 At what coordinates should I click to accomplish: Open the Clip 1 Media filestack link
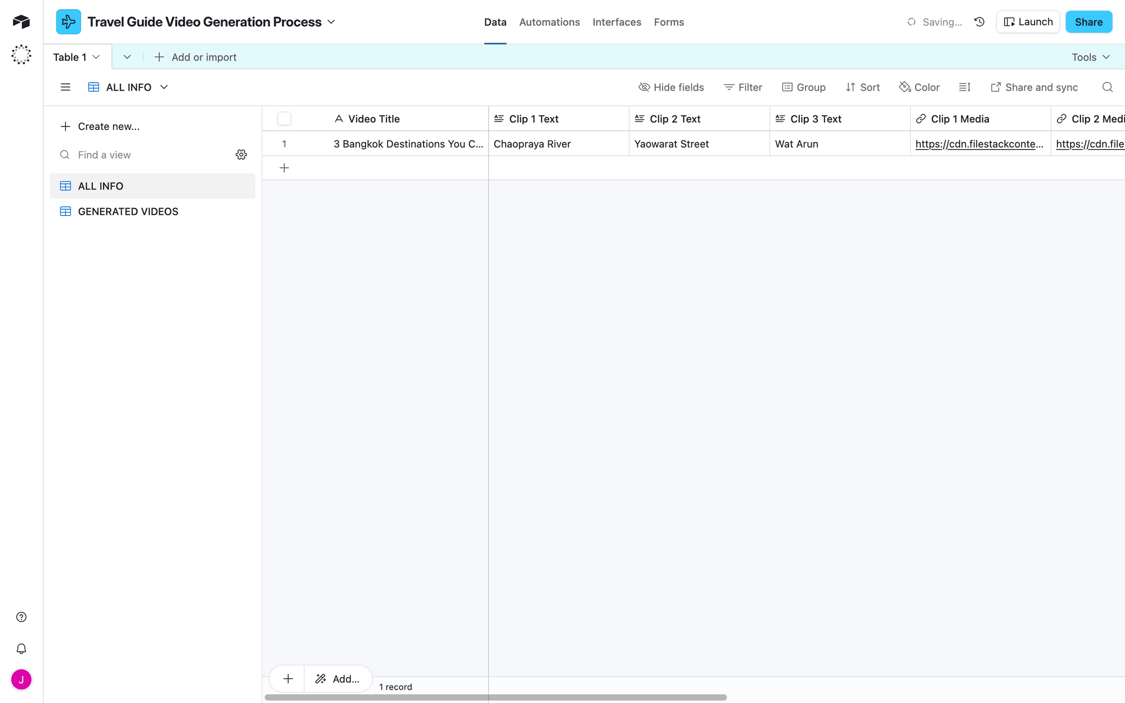pyautogui.click(x=979, y=144)
